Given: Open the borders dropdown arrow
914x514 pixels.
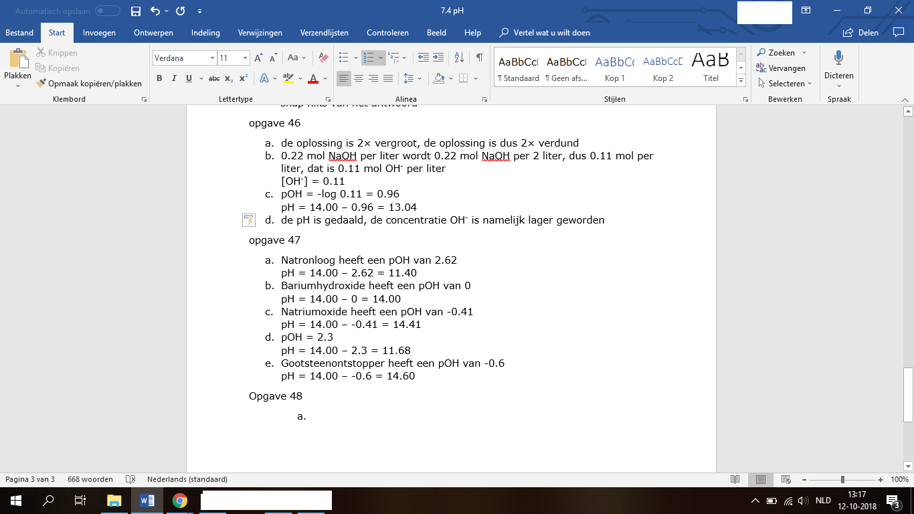Looking at the screenshot, I should click(x=476, y=78).
